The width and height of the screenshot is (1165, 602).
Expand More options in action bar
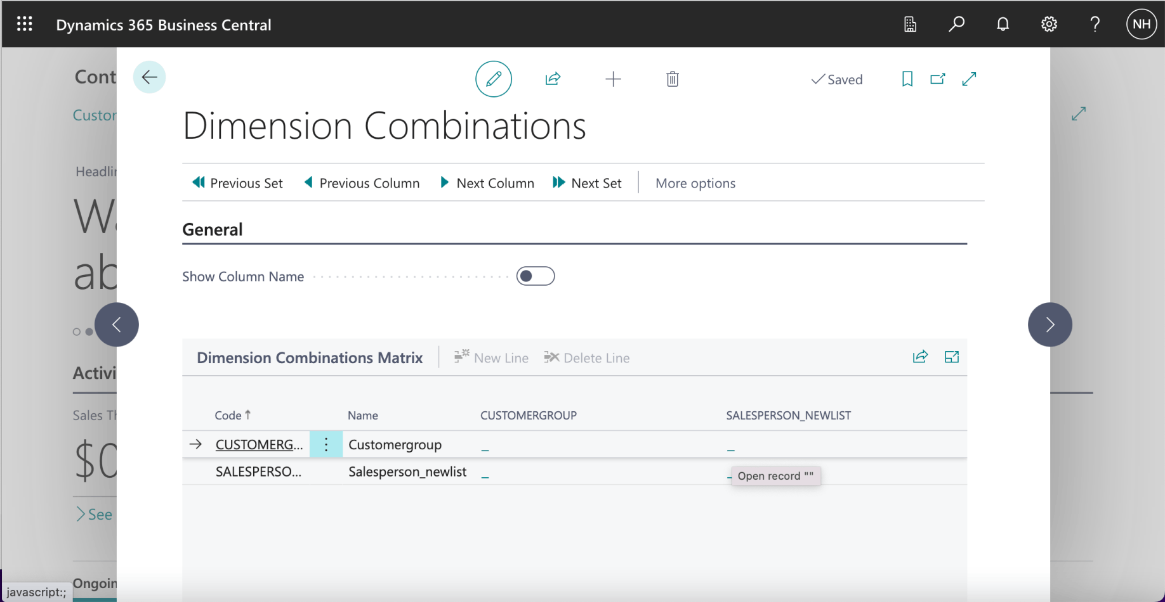click(x=695, y=183)
